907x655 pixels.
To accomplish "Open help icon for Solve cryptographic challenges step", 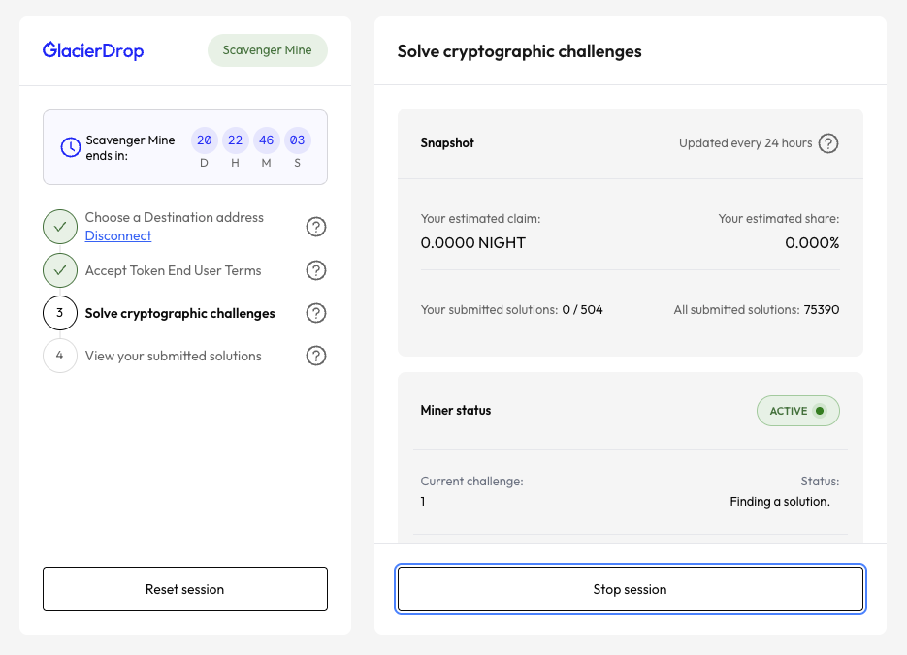I will tap(315, 313).
